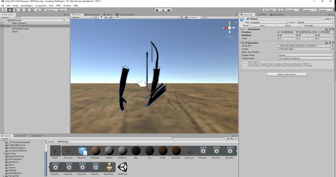Open the Tag dropdown Untagged
336x177 pixels.
click(269, 22)
